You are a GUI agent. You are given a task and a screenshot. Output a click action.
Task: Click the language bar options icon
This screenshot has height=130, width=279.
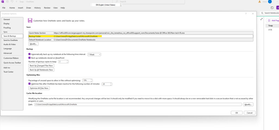coord(121,5)
